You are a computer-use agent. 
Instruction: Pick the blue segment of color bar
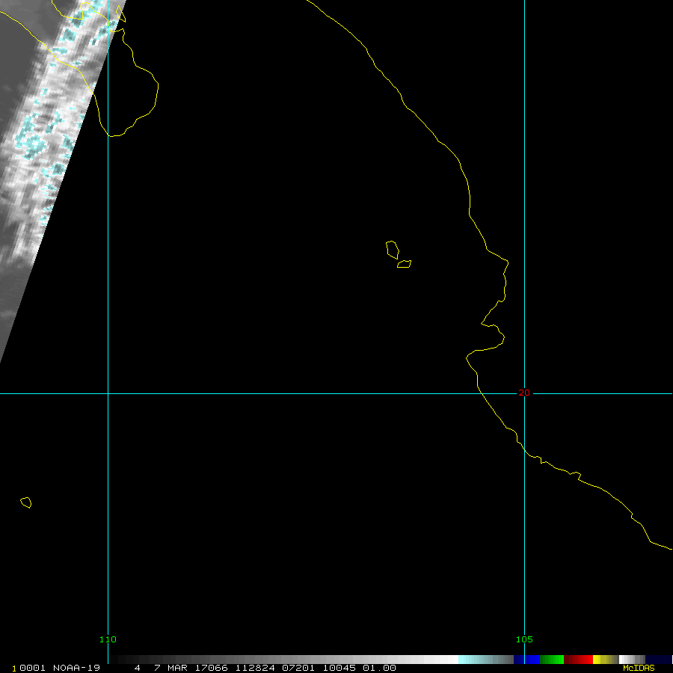click(526, 660)
